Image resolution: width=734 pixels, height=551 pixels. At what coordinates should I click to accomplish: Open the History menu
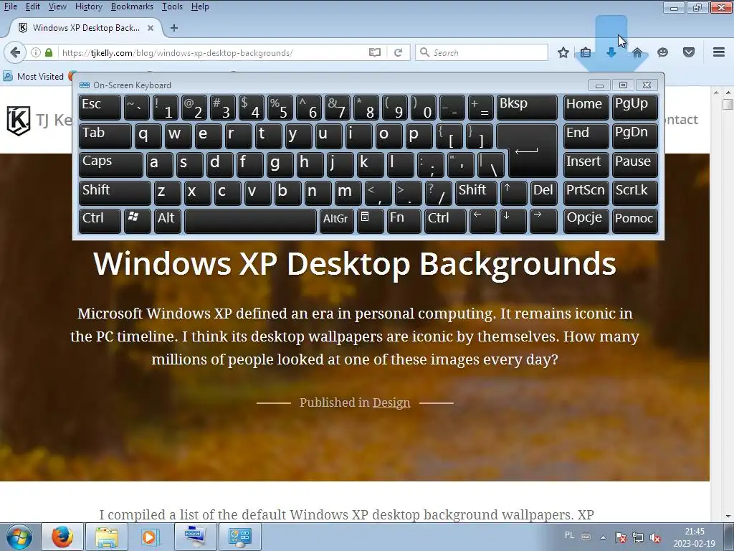(88, 6)
